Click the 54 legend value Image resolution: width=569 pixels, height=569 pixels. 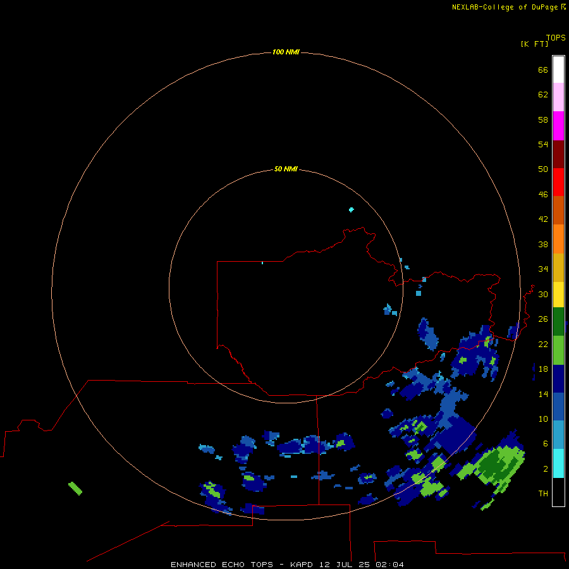(543, 144)
